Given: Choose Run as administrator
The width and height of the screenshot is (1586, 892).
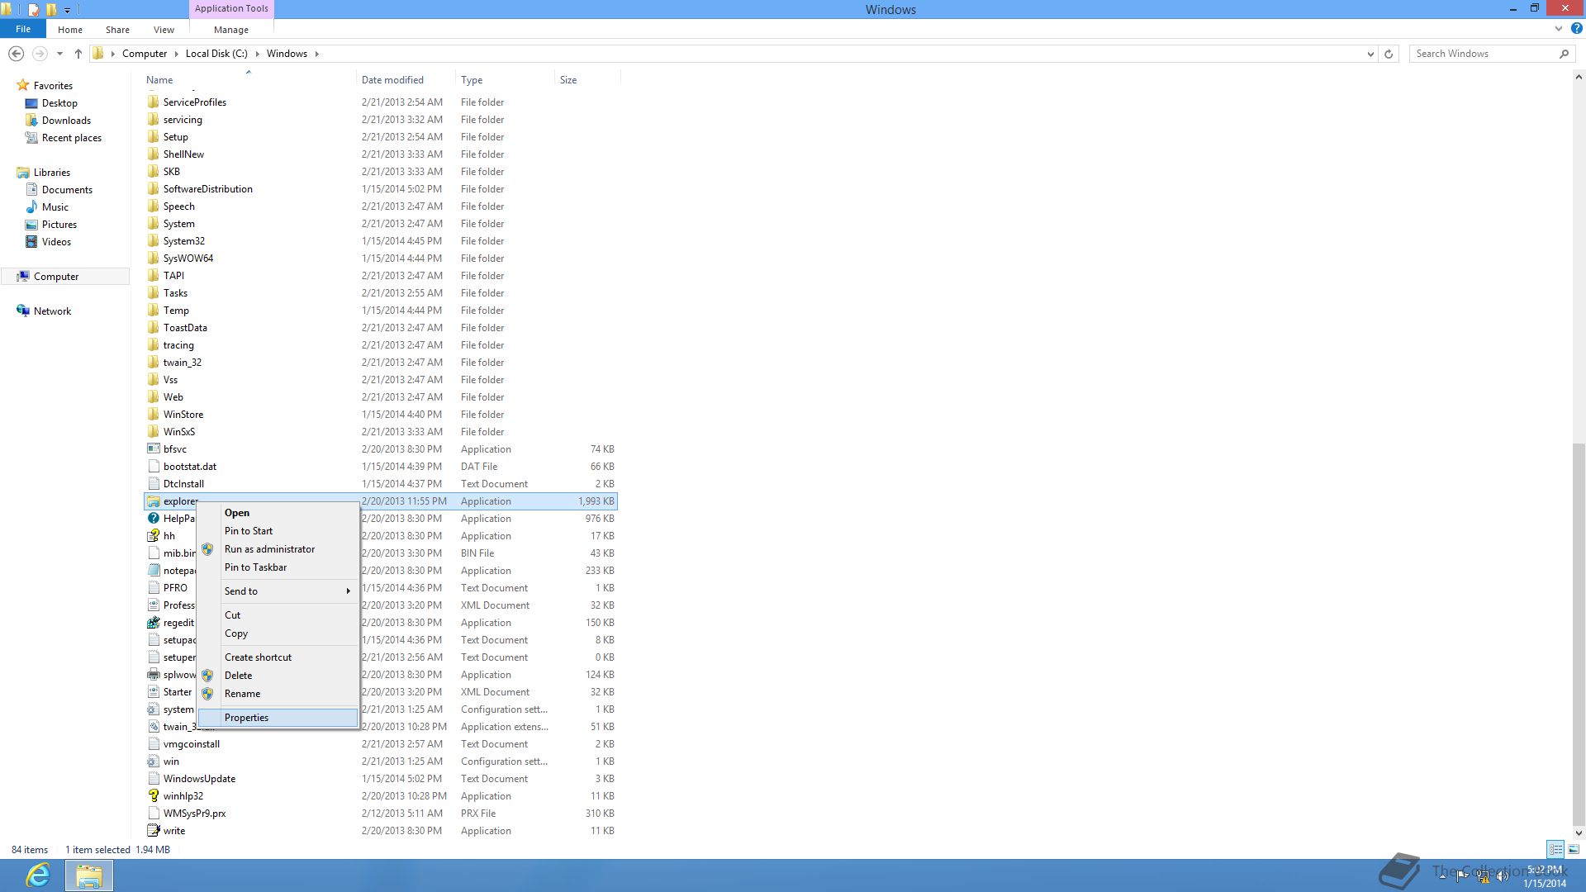Looking at the screenshot, I should click(278, 549).
